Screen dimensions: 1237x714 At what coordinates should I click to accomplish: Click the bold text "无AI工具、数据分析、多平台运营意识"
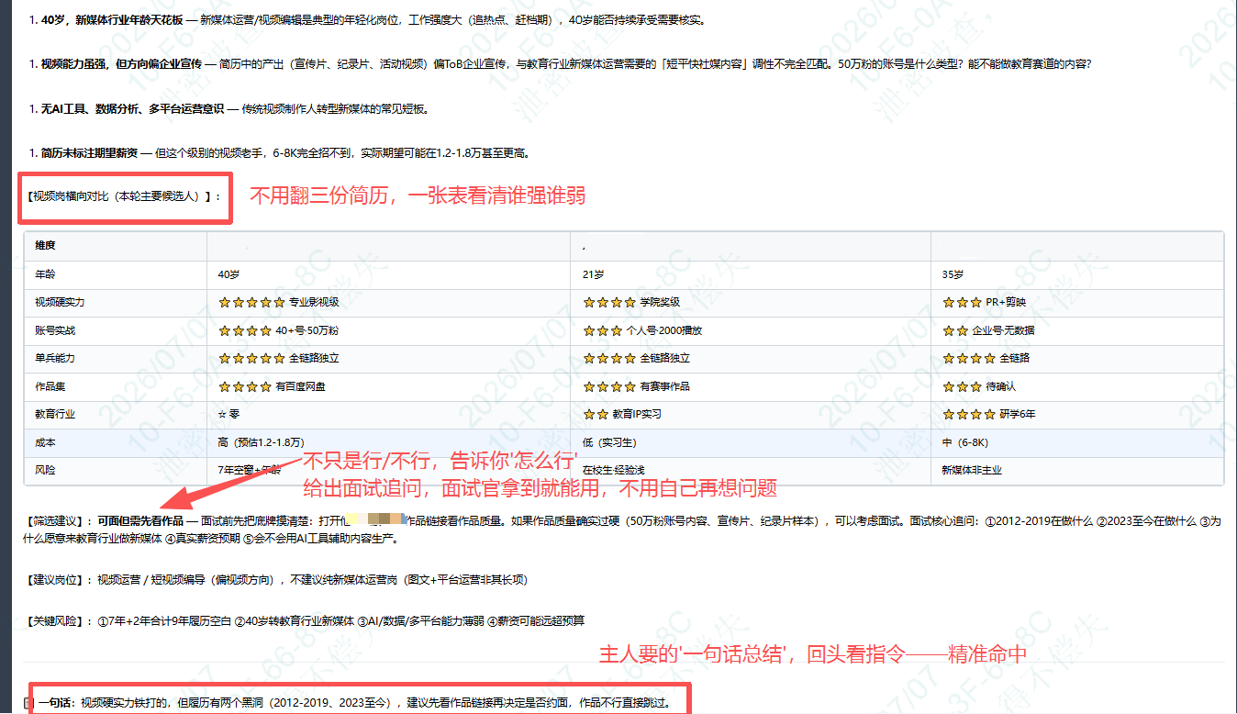click(x=132, y=109)
